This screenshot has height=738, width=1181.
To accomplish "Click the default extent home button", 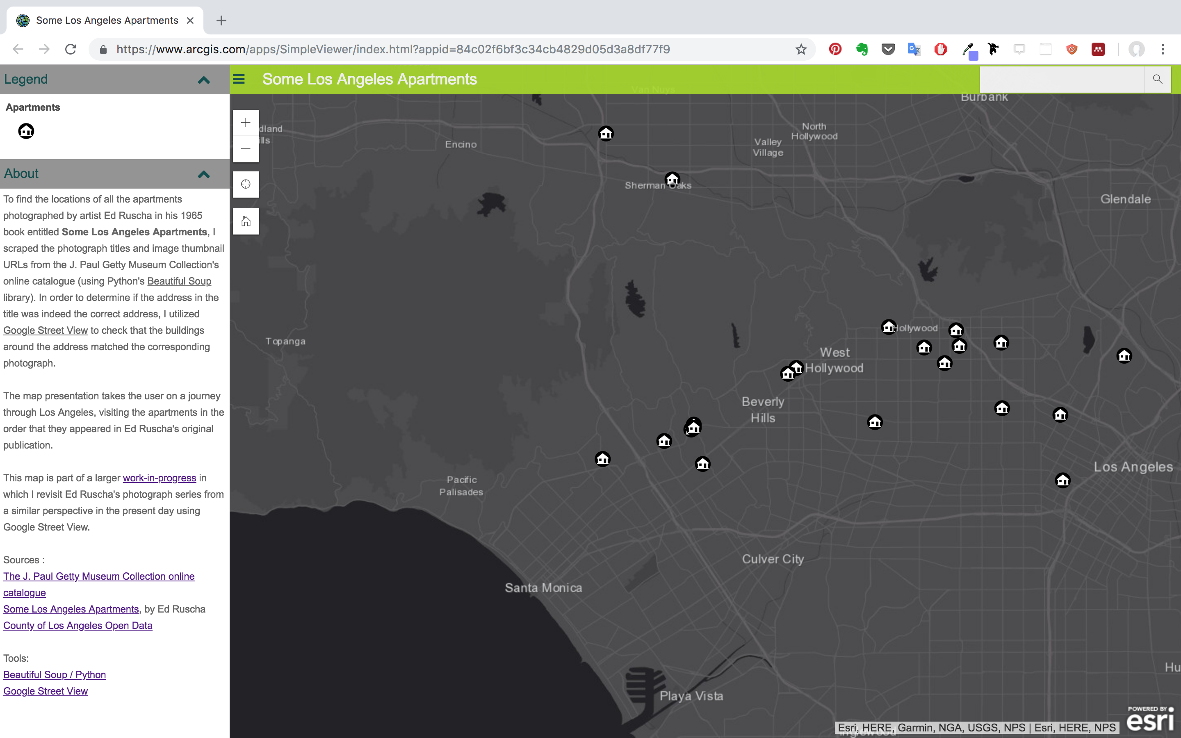I will click(246, 221).
